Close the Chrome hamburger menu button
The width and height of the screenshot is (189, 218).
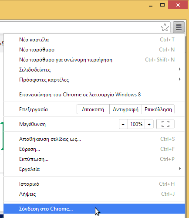tap(179, 27)
